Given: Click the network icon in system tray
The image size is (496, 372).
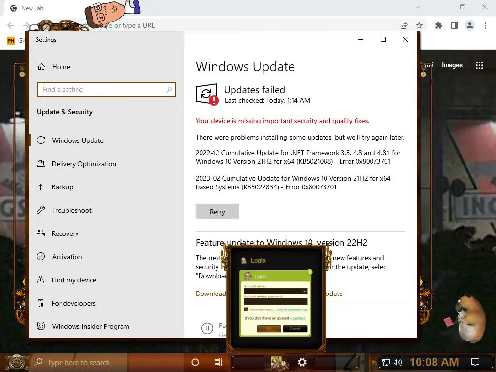Looking at the screenshot, I should pos(386,362).
